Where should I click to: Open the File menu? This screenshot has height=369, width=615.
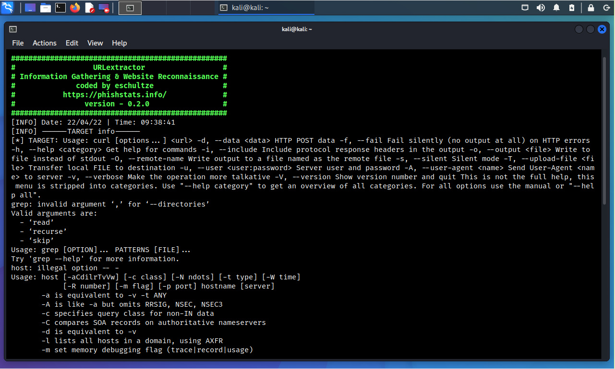18,43
